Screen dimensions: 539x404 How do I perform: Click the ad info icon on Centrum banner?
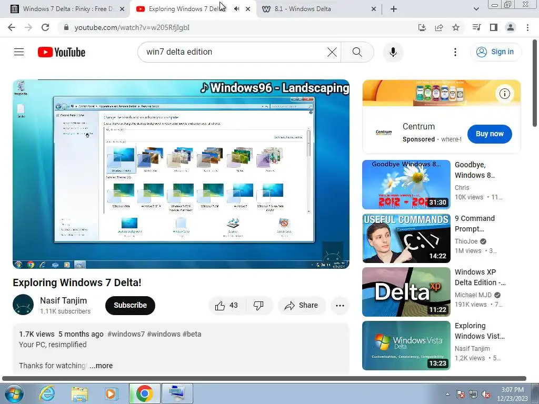click(505, 94)
